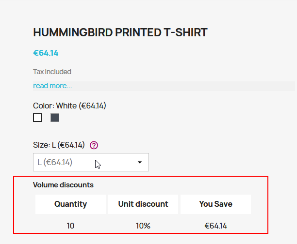Click the You Save column header
Viewport: 297px width, 244px height.
click(x=215, y=204)
